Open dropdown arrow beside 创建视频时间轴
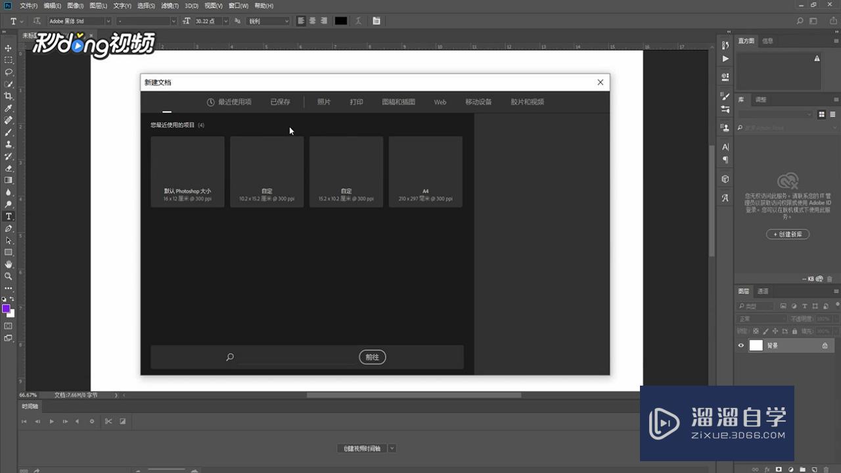The image size is (841, 473). (x=392, y=449)
